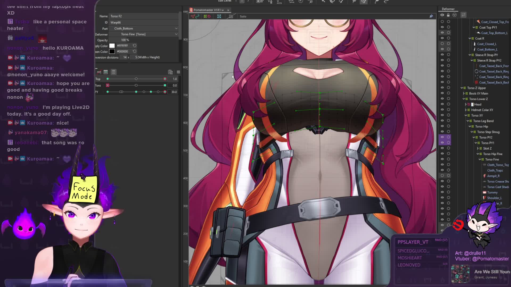Click the green grid deformer display icon
The width and height of the screenshot is (511, 287).
pyautogui.click(x=207, y=16)
